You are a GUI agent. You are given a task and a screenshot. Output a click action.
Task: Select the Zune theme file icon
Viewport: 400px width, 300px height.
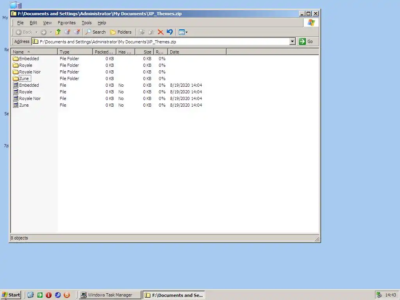click(16, 105)
